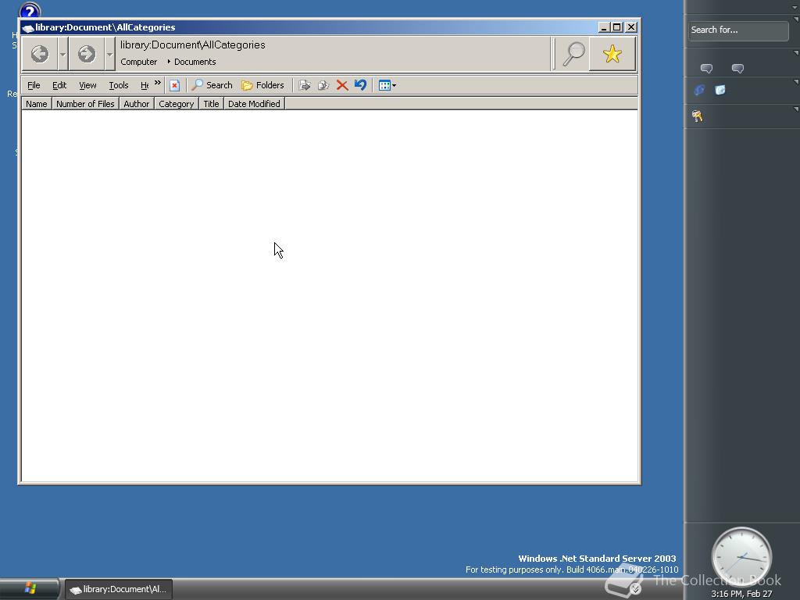The image size is (800, 600).
Task: Click the Documents breadcrumb link
Action: tap(195, 62)
